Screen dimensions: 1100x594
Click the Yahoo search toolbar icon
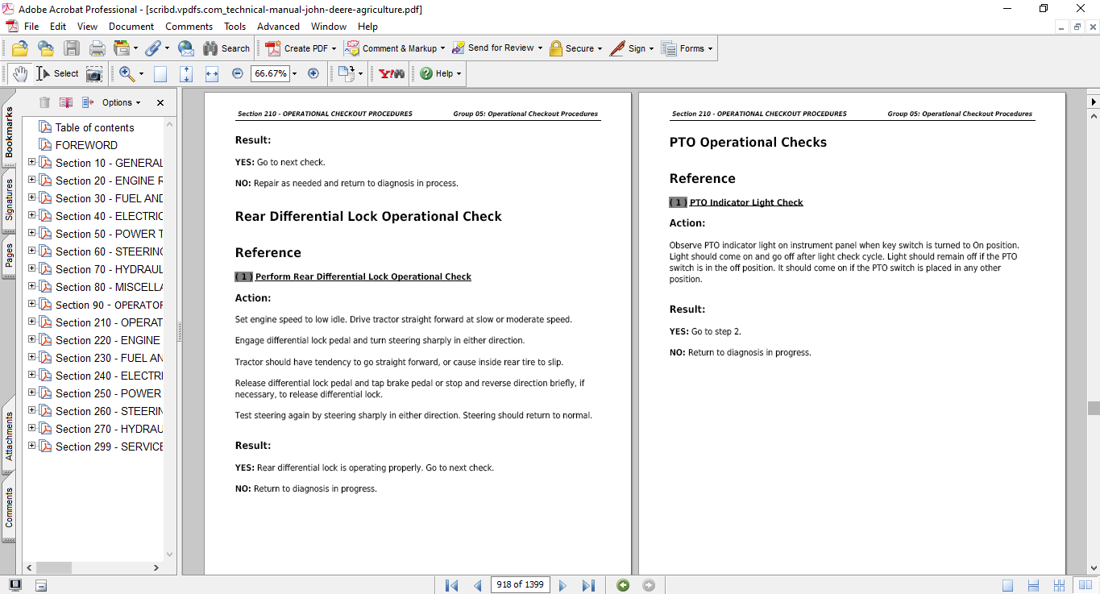(392, 74)
